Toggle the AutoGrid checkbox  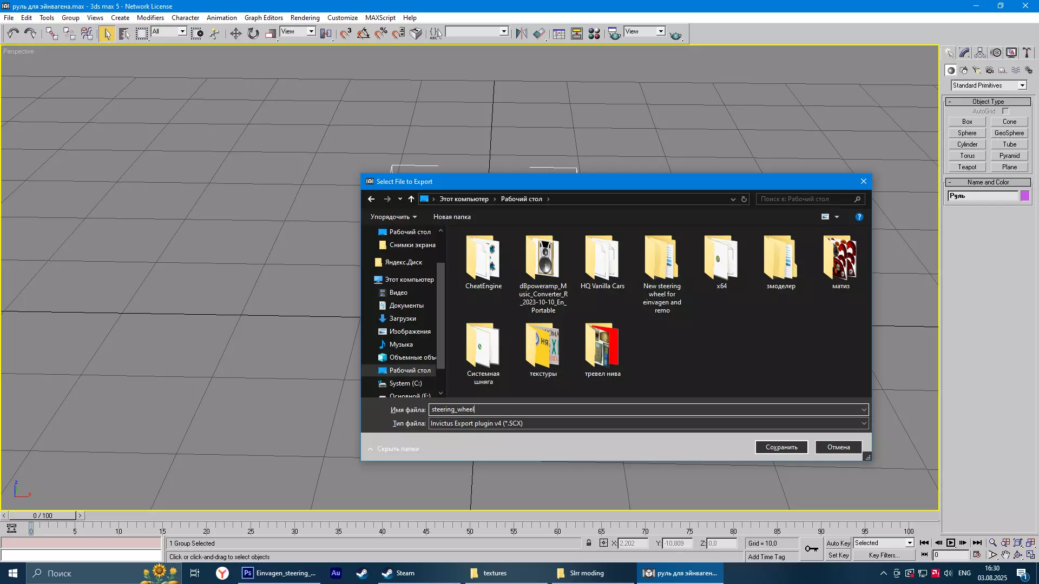coord(1005,111)
